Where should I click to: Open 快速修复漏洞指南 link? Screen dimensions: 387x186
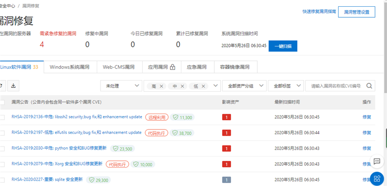coord(319,12)
